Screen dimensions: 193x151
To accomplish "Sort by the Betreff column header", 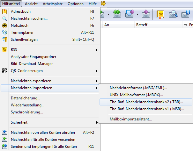I will point(158,25).
